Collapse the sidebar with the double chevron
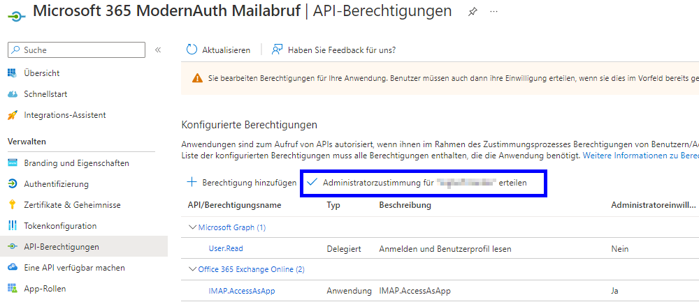 click(158, 50)
